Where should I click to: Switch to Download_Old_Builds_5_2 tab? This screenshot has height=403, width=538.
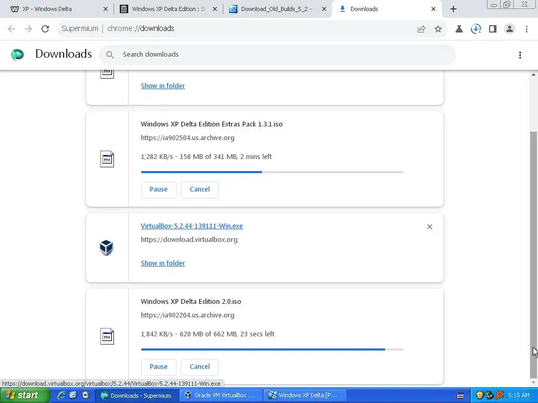click(x=276, y=9)
